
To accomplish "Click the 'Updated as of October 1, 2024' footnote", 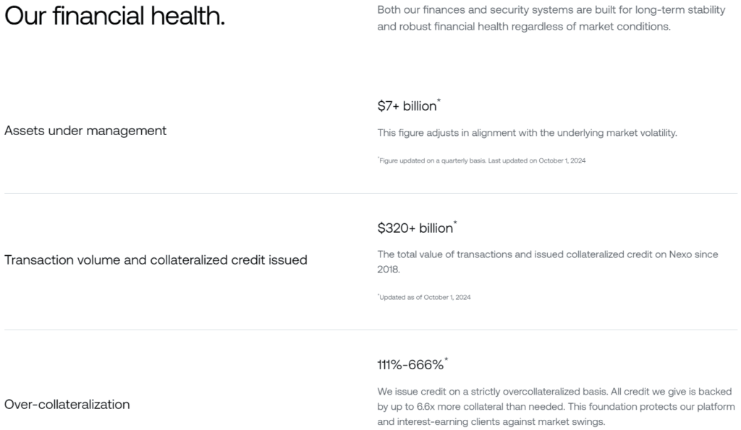I will point(424,297).
